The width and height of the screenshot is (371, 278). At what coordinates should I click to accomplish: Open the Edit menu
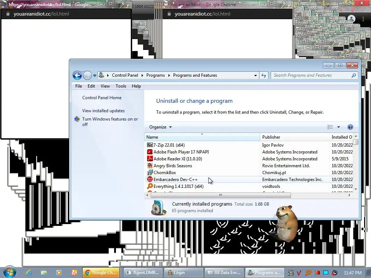click(91, 86)
